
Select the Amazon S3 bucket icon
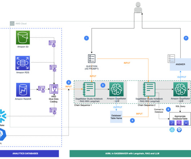pyautogui.click(x=23, y=37)
